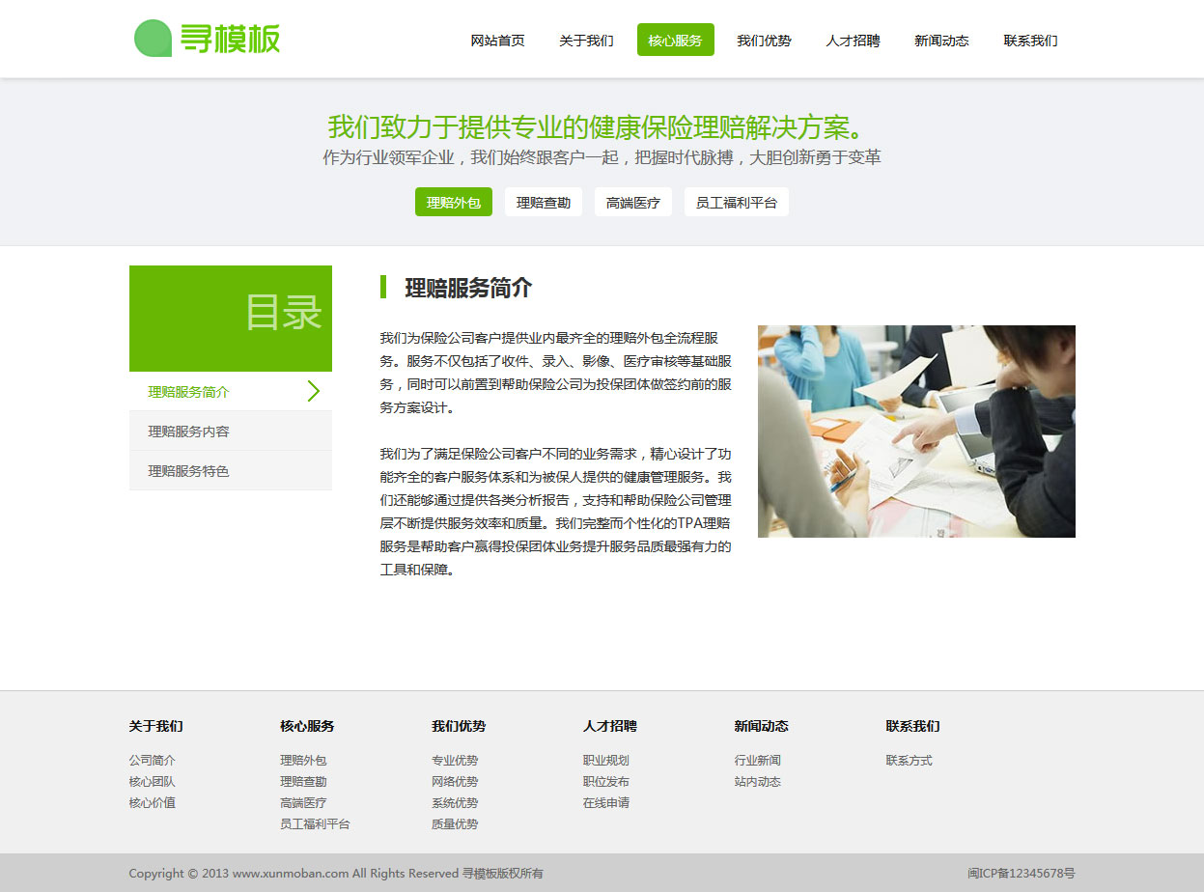1204x892 pixels.
Task: Open 关于我们 in the top navigation bar
Action: (587, 41)
